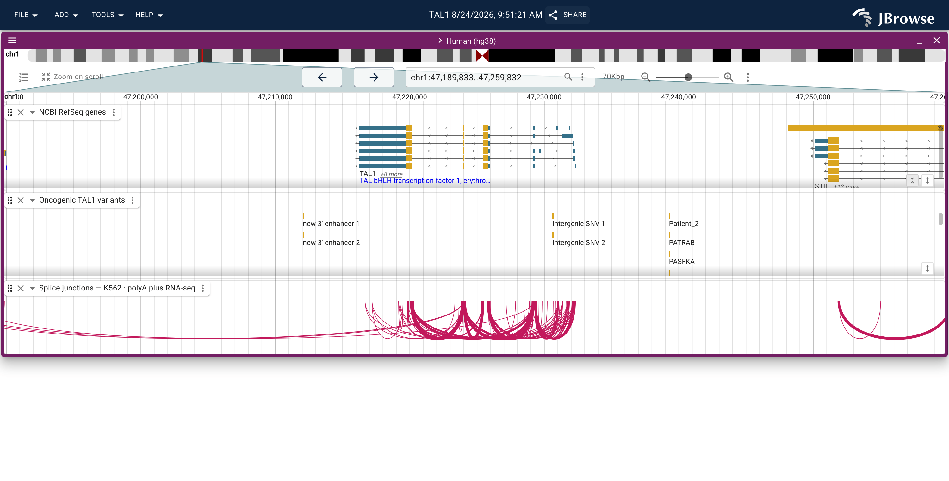Viewport: 949px width, 481px height.
Task: Click the Oncogenic variants track scrollbar
Action: pos(940,219)
